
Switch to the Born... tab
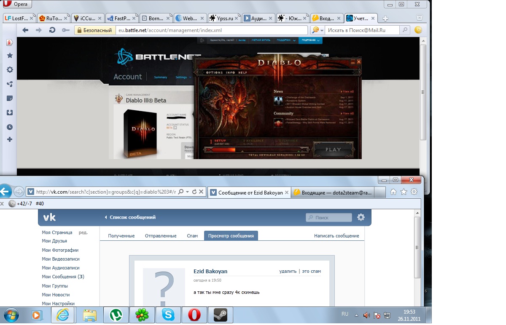point(156,19)
